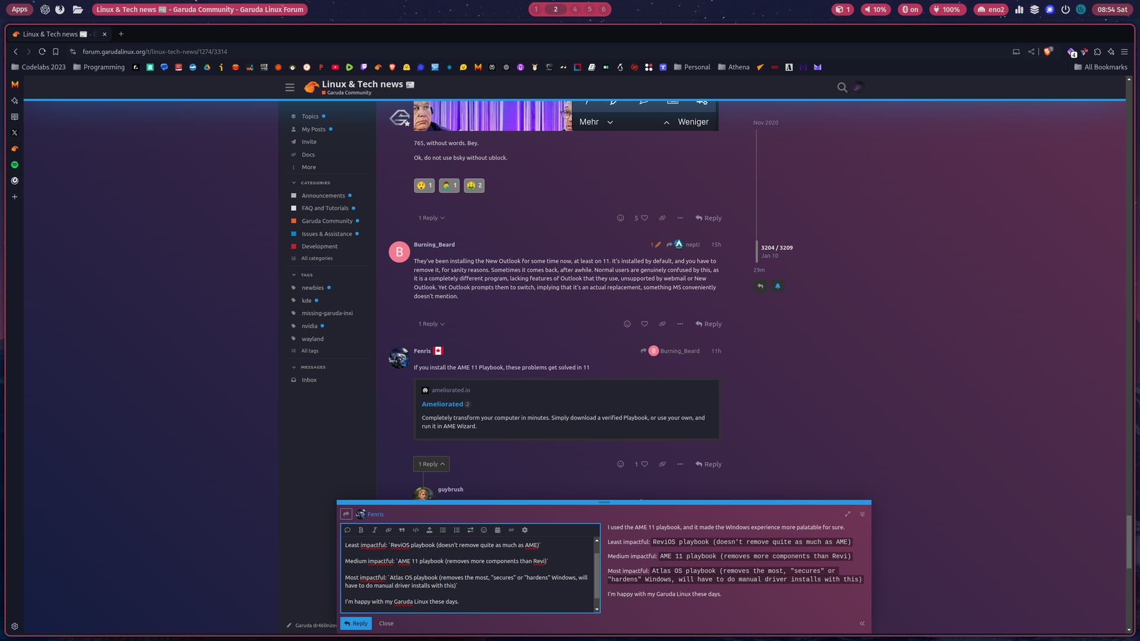Focus the reply text editor
Viewport: 1140px width, 641px height.
(x=467, y=573)
